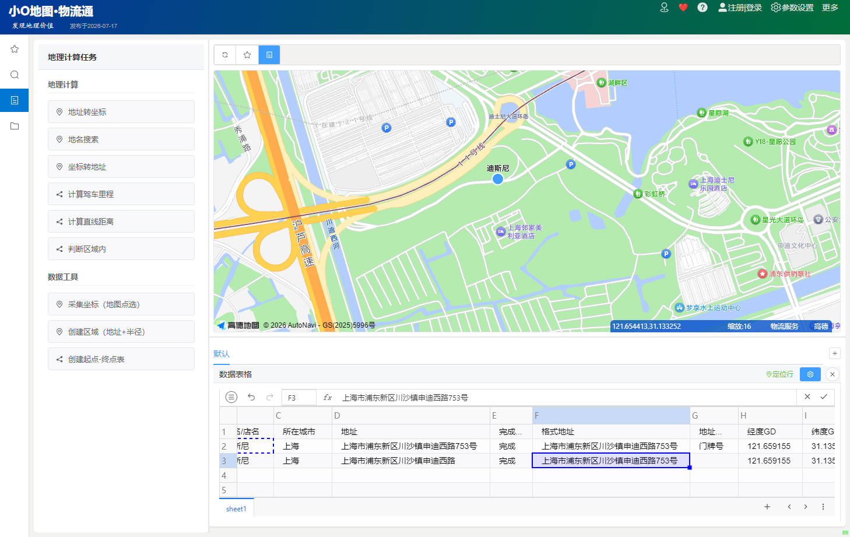Click the 湖畔区 green map marker
Image resolution: width=850 pixels, height=537 pixels.
click(602, 83)
